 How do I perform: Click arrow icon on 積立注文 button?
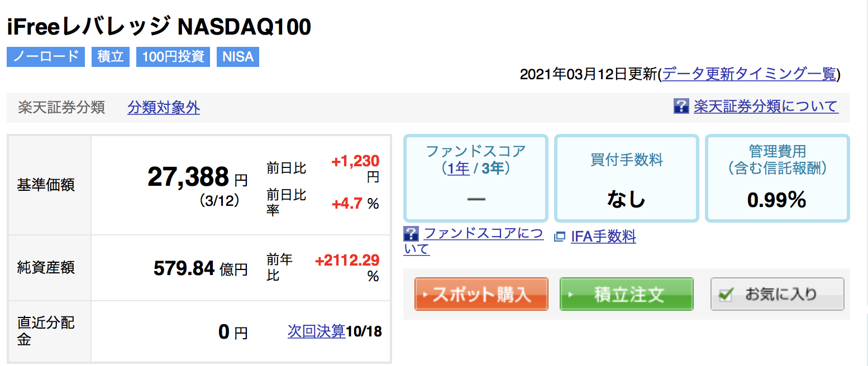coord(571,295)
